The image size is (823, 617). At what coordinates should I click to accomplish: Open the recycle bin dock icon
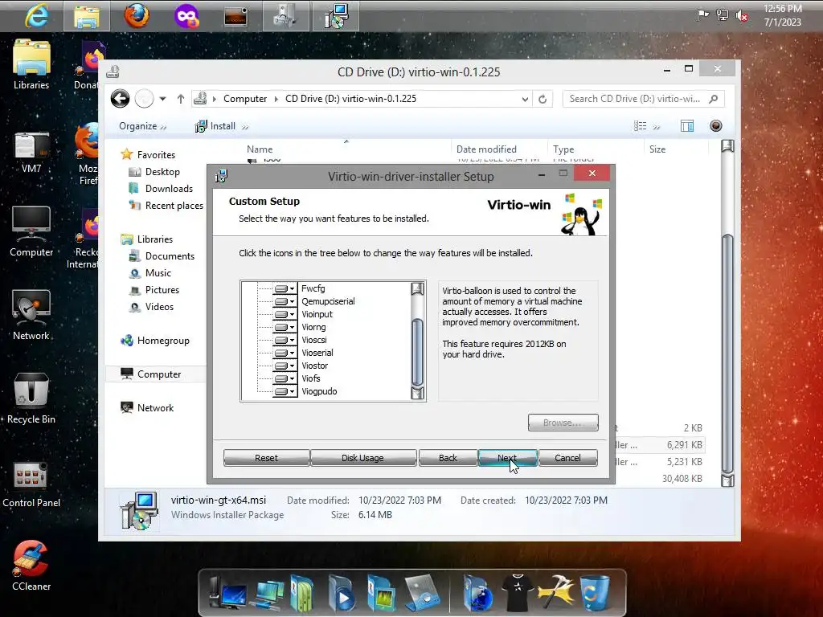(594, 593)
